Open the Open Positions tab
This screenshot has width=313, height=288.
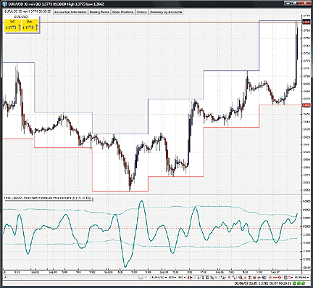click(122, 12)
